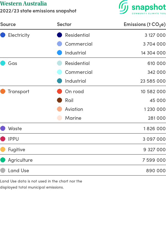Click Electricity Industrial value 14 304 000
166x235 pixels.
click(153, 53)
